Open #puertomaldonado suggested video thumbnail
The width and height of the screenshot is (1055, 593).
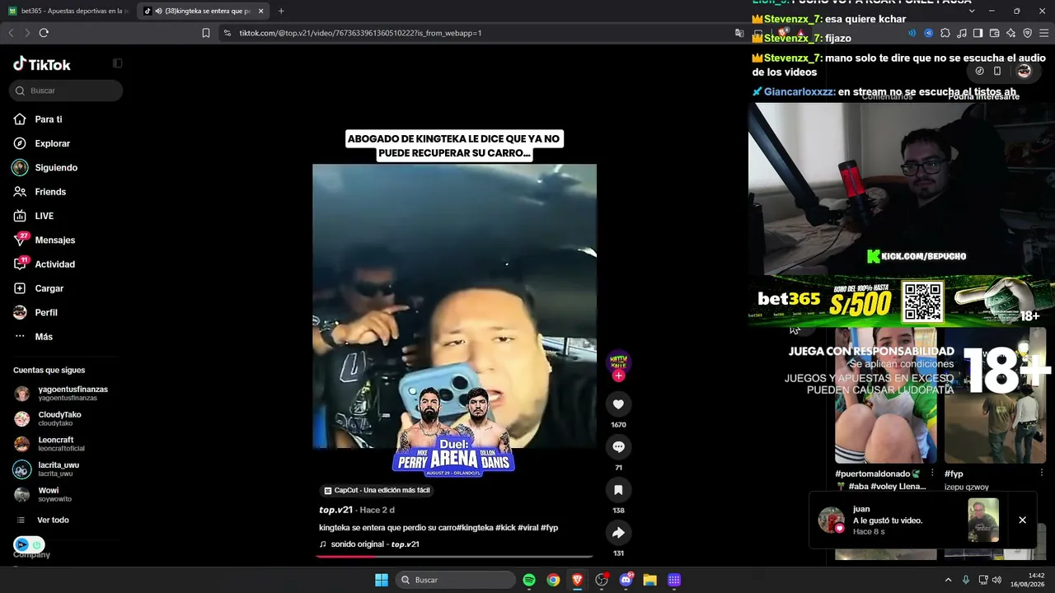click(885, 395)
